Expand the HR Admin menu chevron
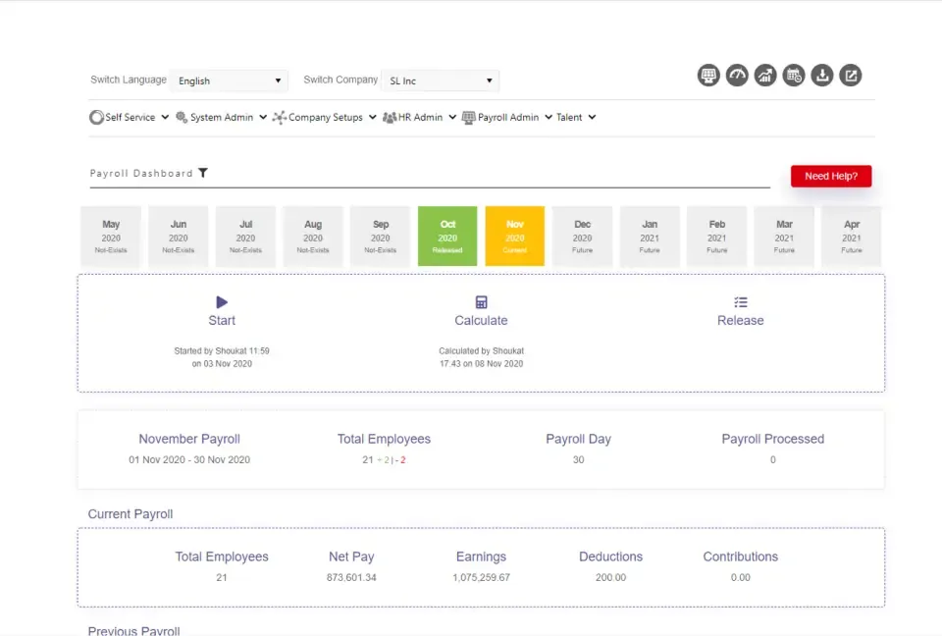This screenshot has height=636, width=942. point(452,117)
